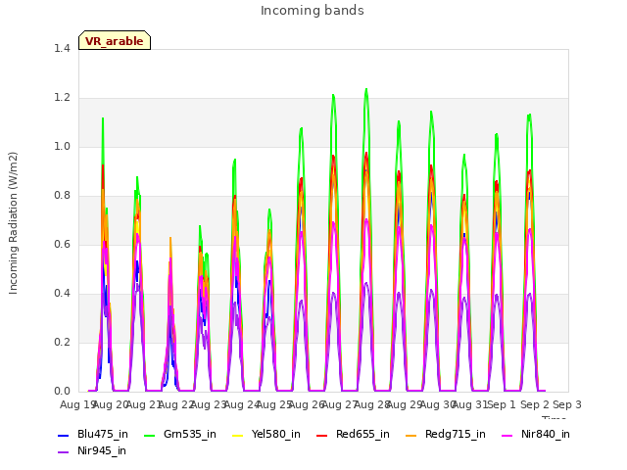Click the Incoming Radiation (W/m2) axis label
This screenshot has height=470, width=627.
pyautogui.click(x=13, y=223)
